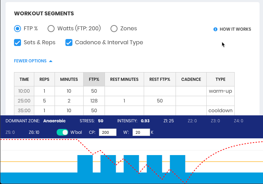Select the REPS cell showing 5
263x184 pixels.
pyautogui.click(x=44, y=101)
